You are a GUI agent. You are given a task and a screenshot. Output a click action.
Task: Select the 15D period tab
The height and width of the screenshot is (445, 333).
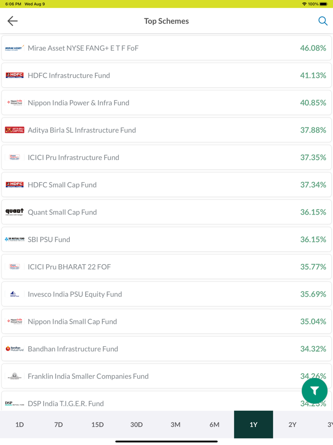click(98, 425)
